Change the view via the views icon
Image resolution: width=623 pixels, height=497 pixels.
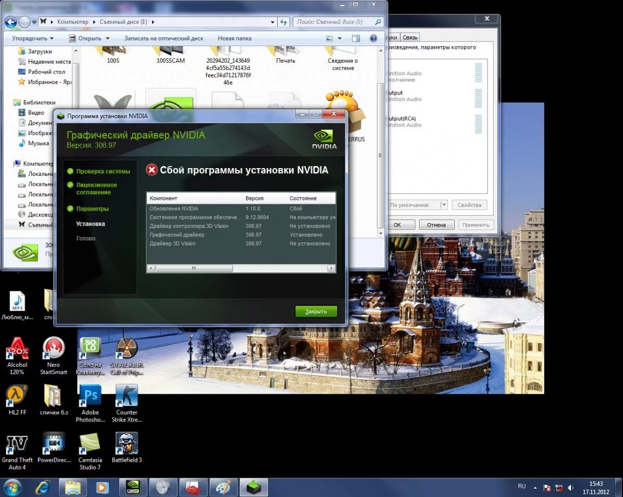point(329,38)
